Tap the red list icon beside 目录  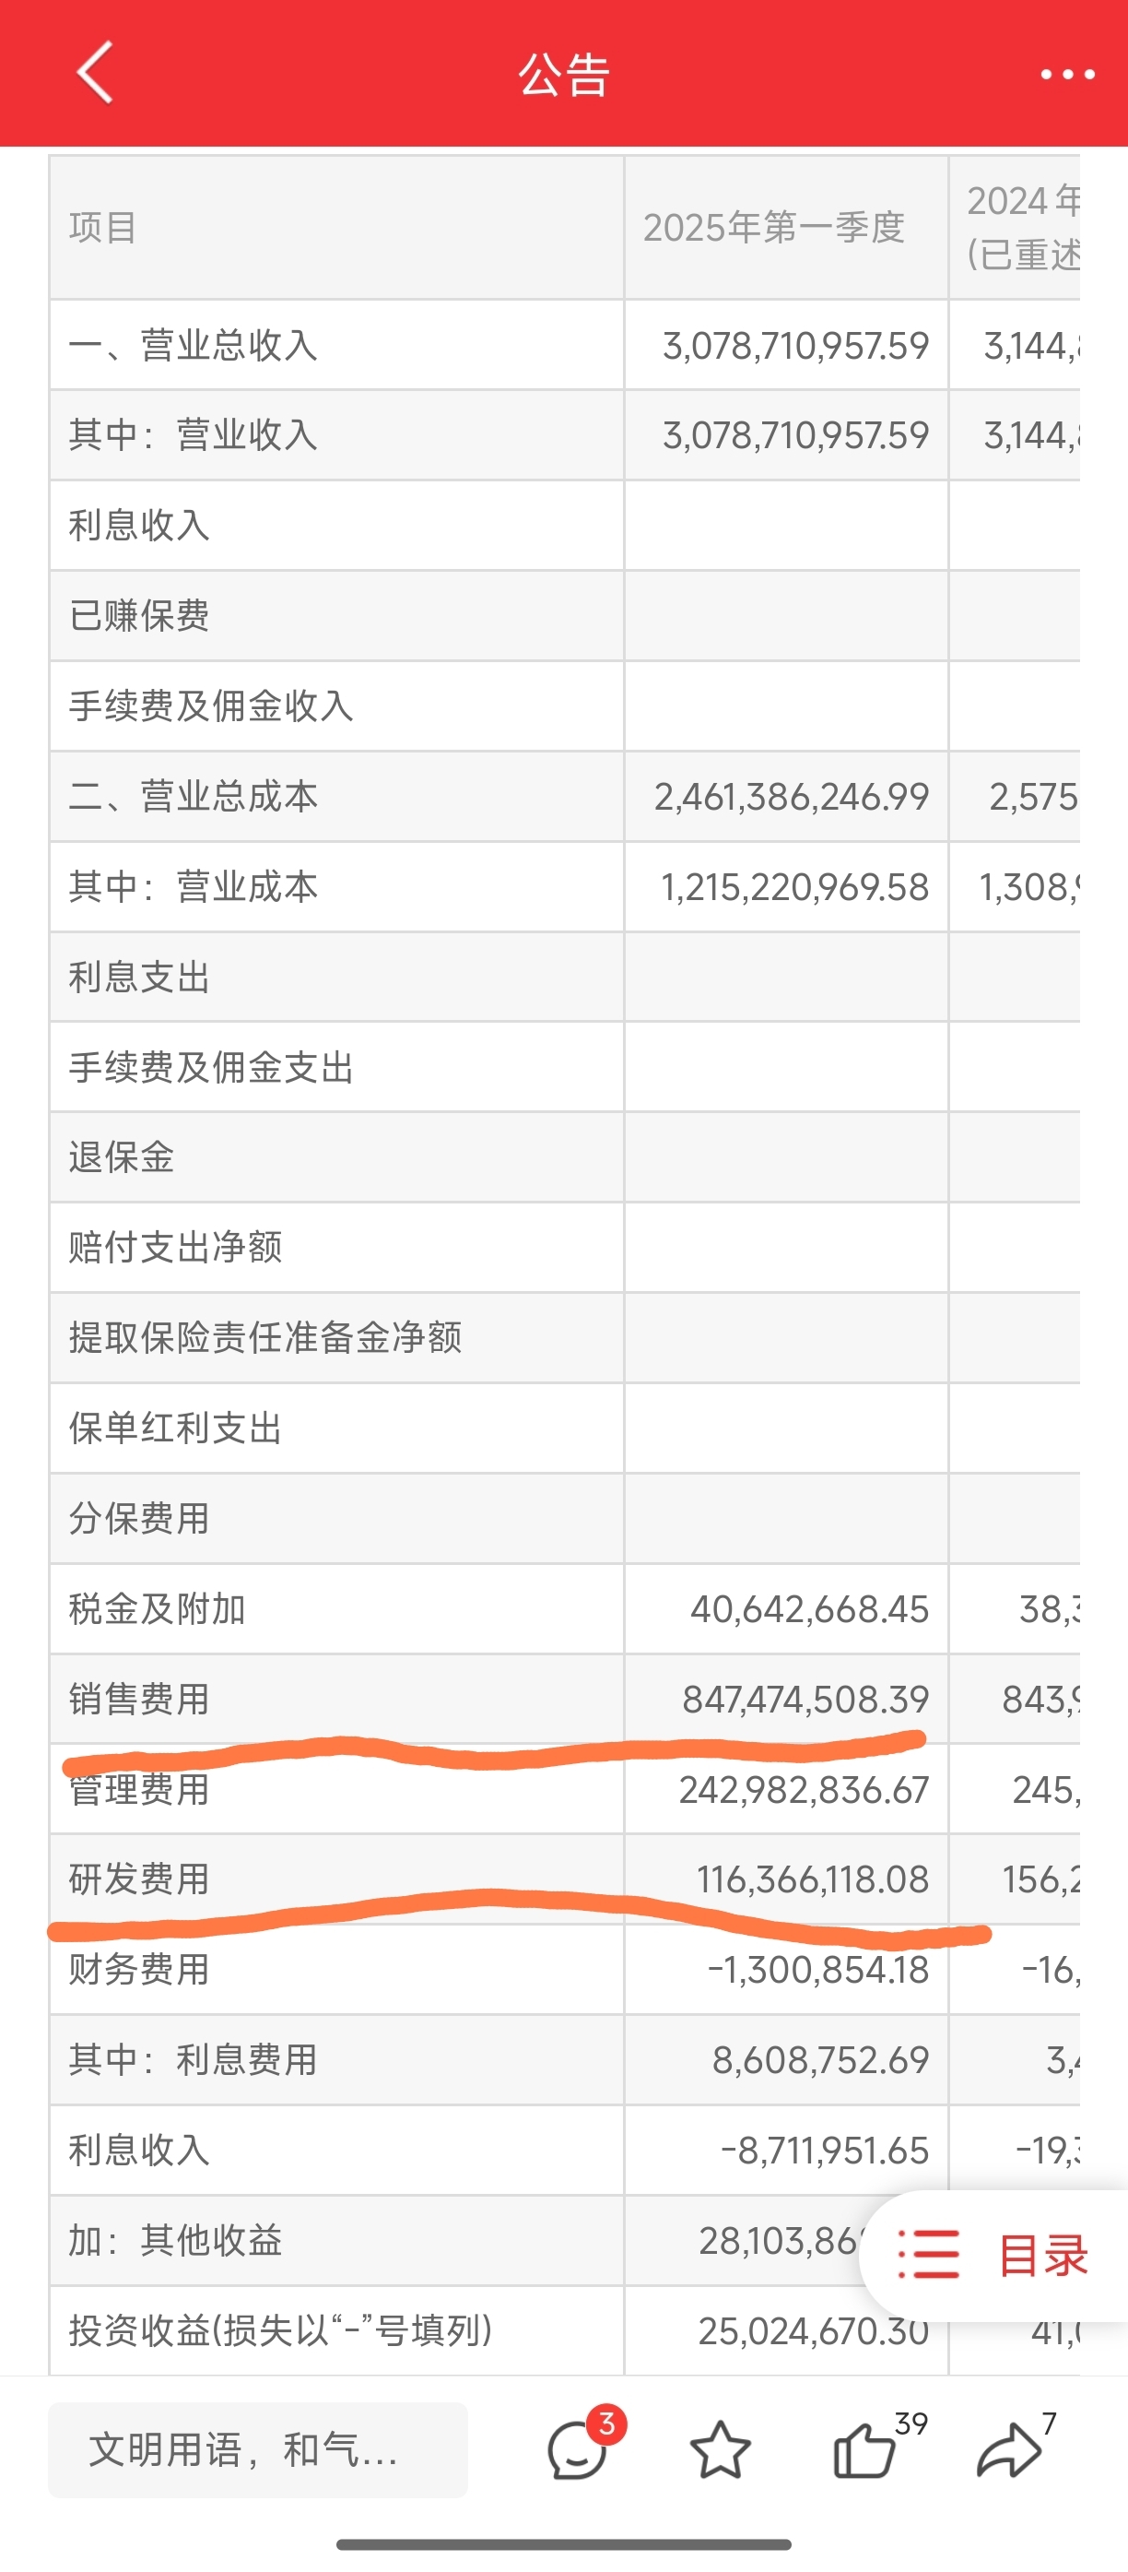point(929,2255)
